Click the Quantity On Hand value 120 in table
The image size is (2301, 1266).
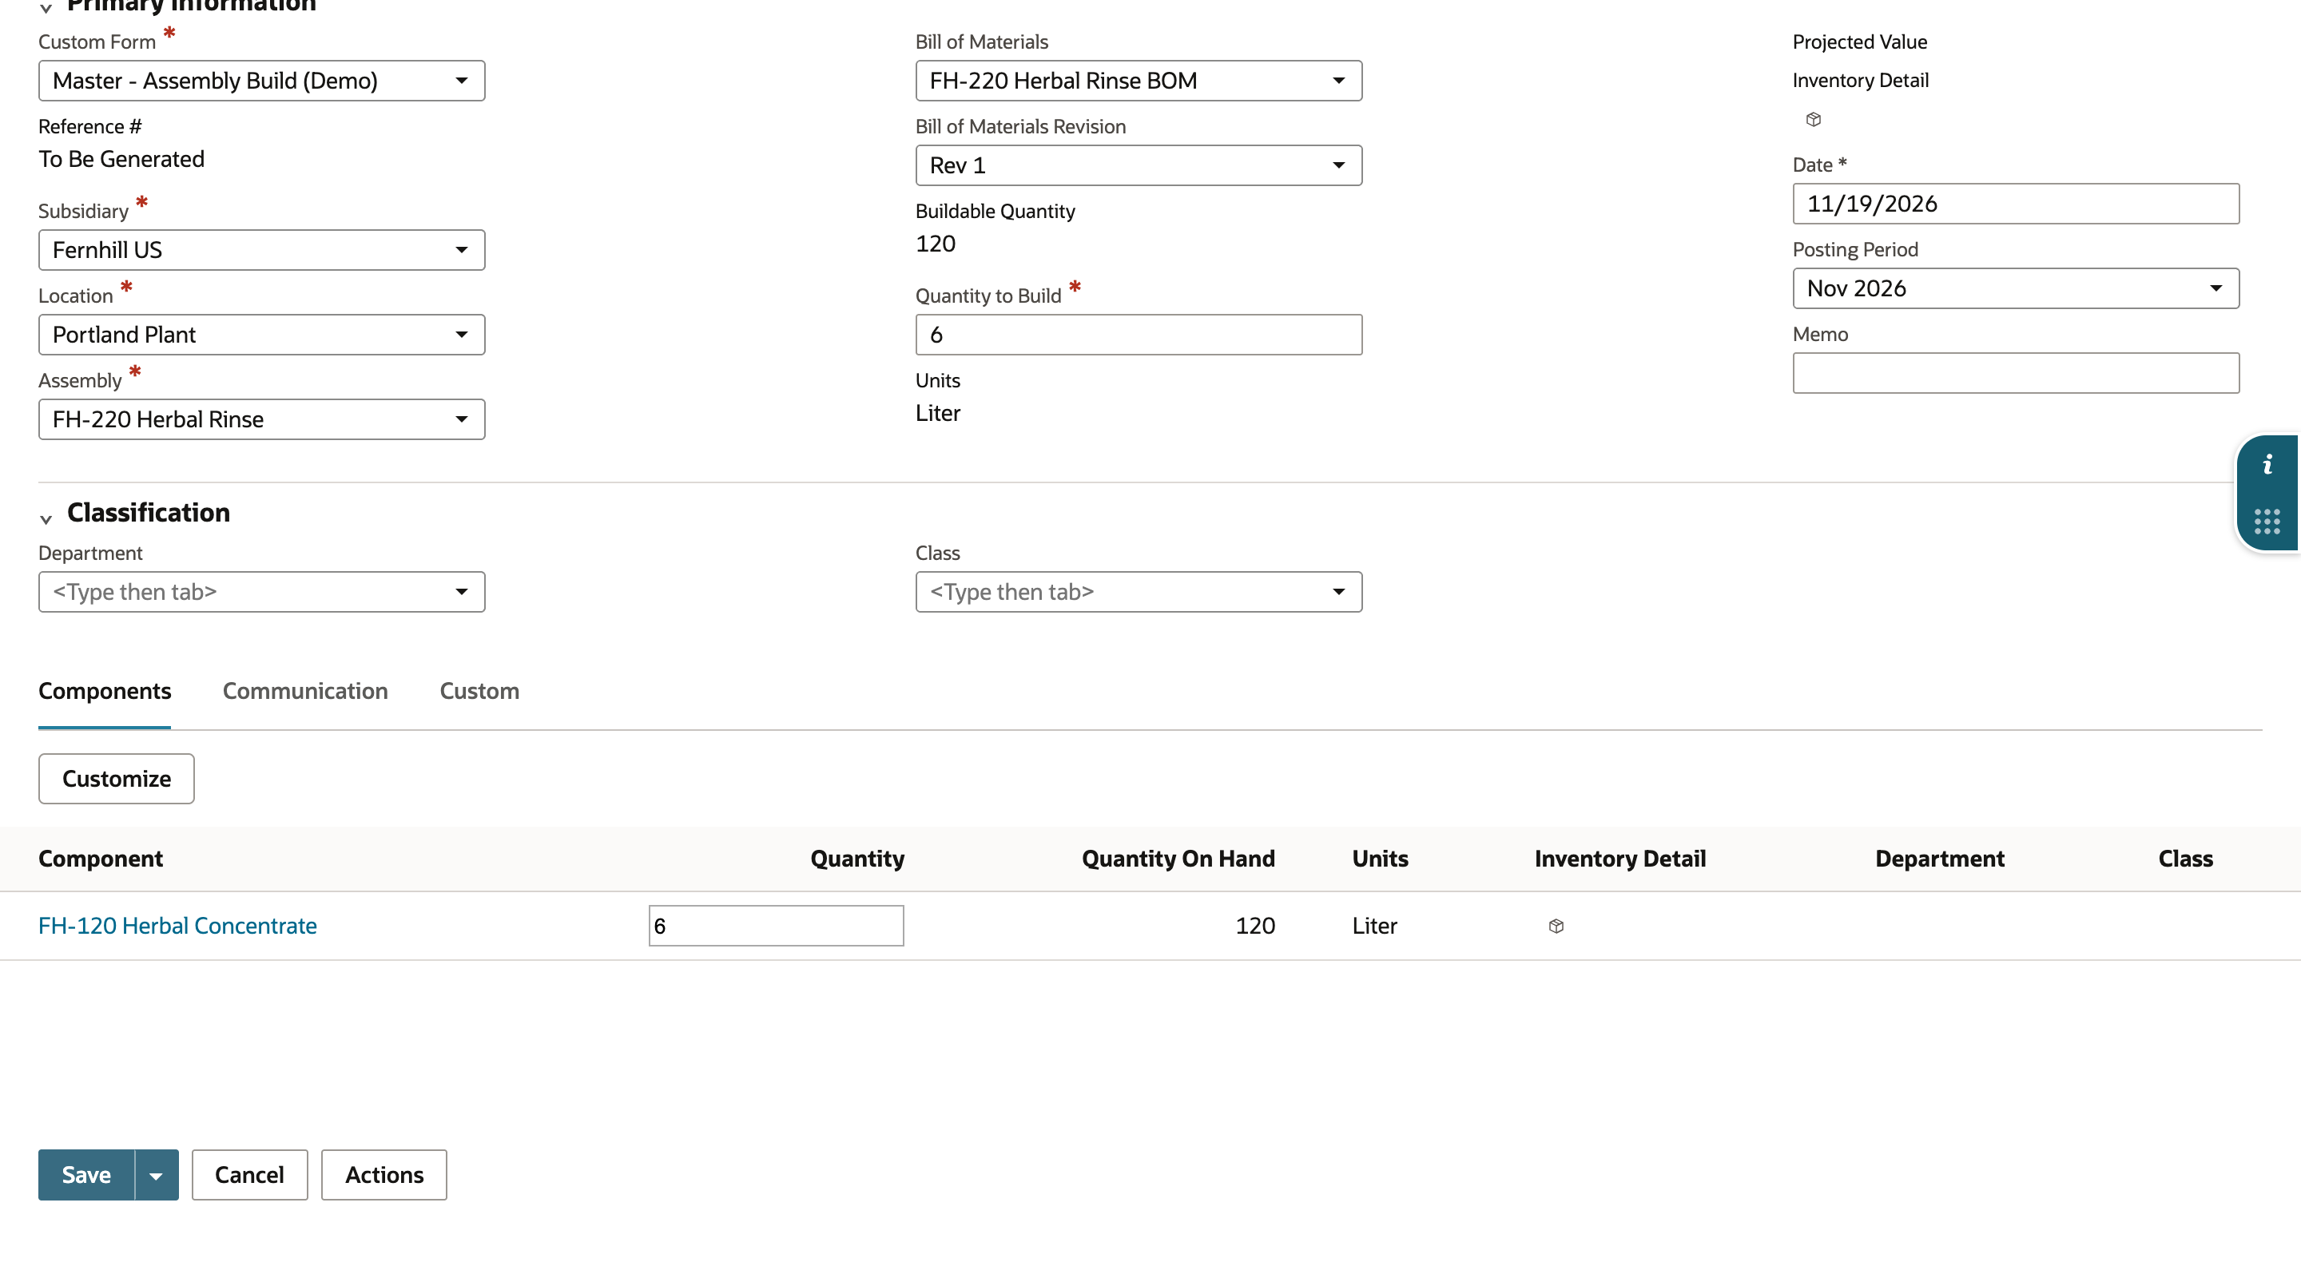click(1255, 926)
